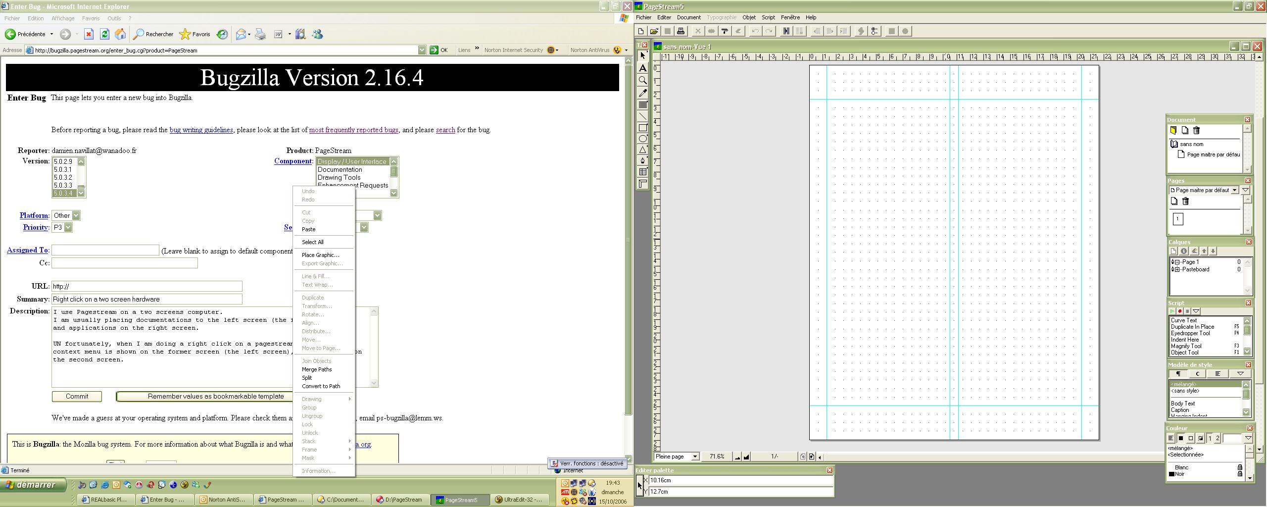
Task: Click the Commit button
Action: 77,397
